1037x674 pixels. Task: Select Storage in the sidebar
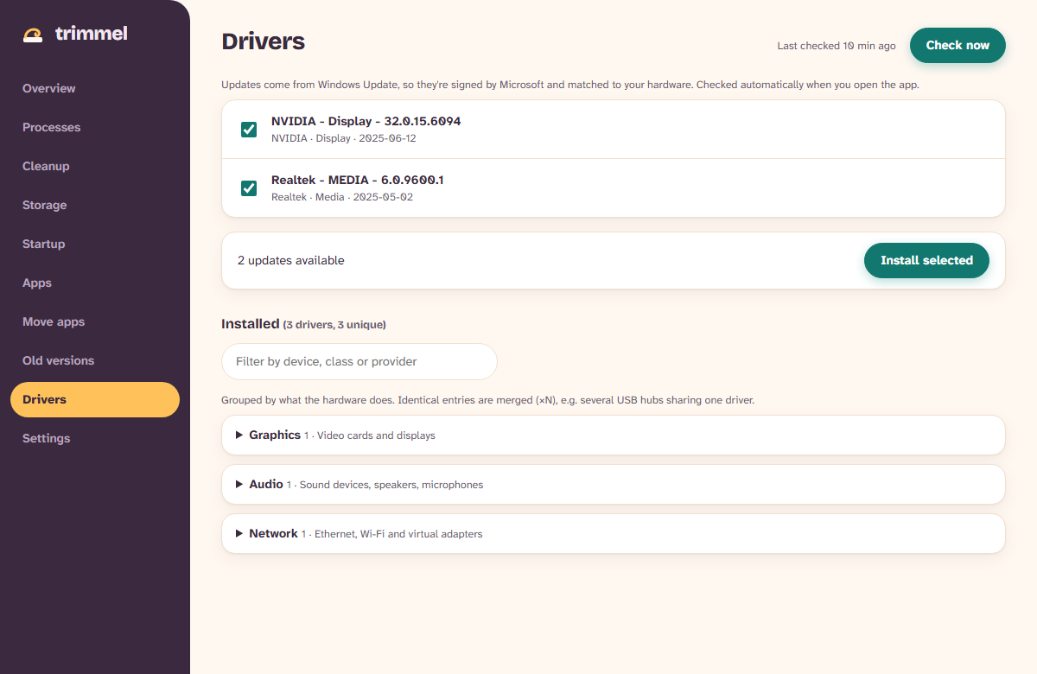click(x=95, y=205)
